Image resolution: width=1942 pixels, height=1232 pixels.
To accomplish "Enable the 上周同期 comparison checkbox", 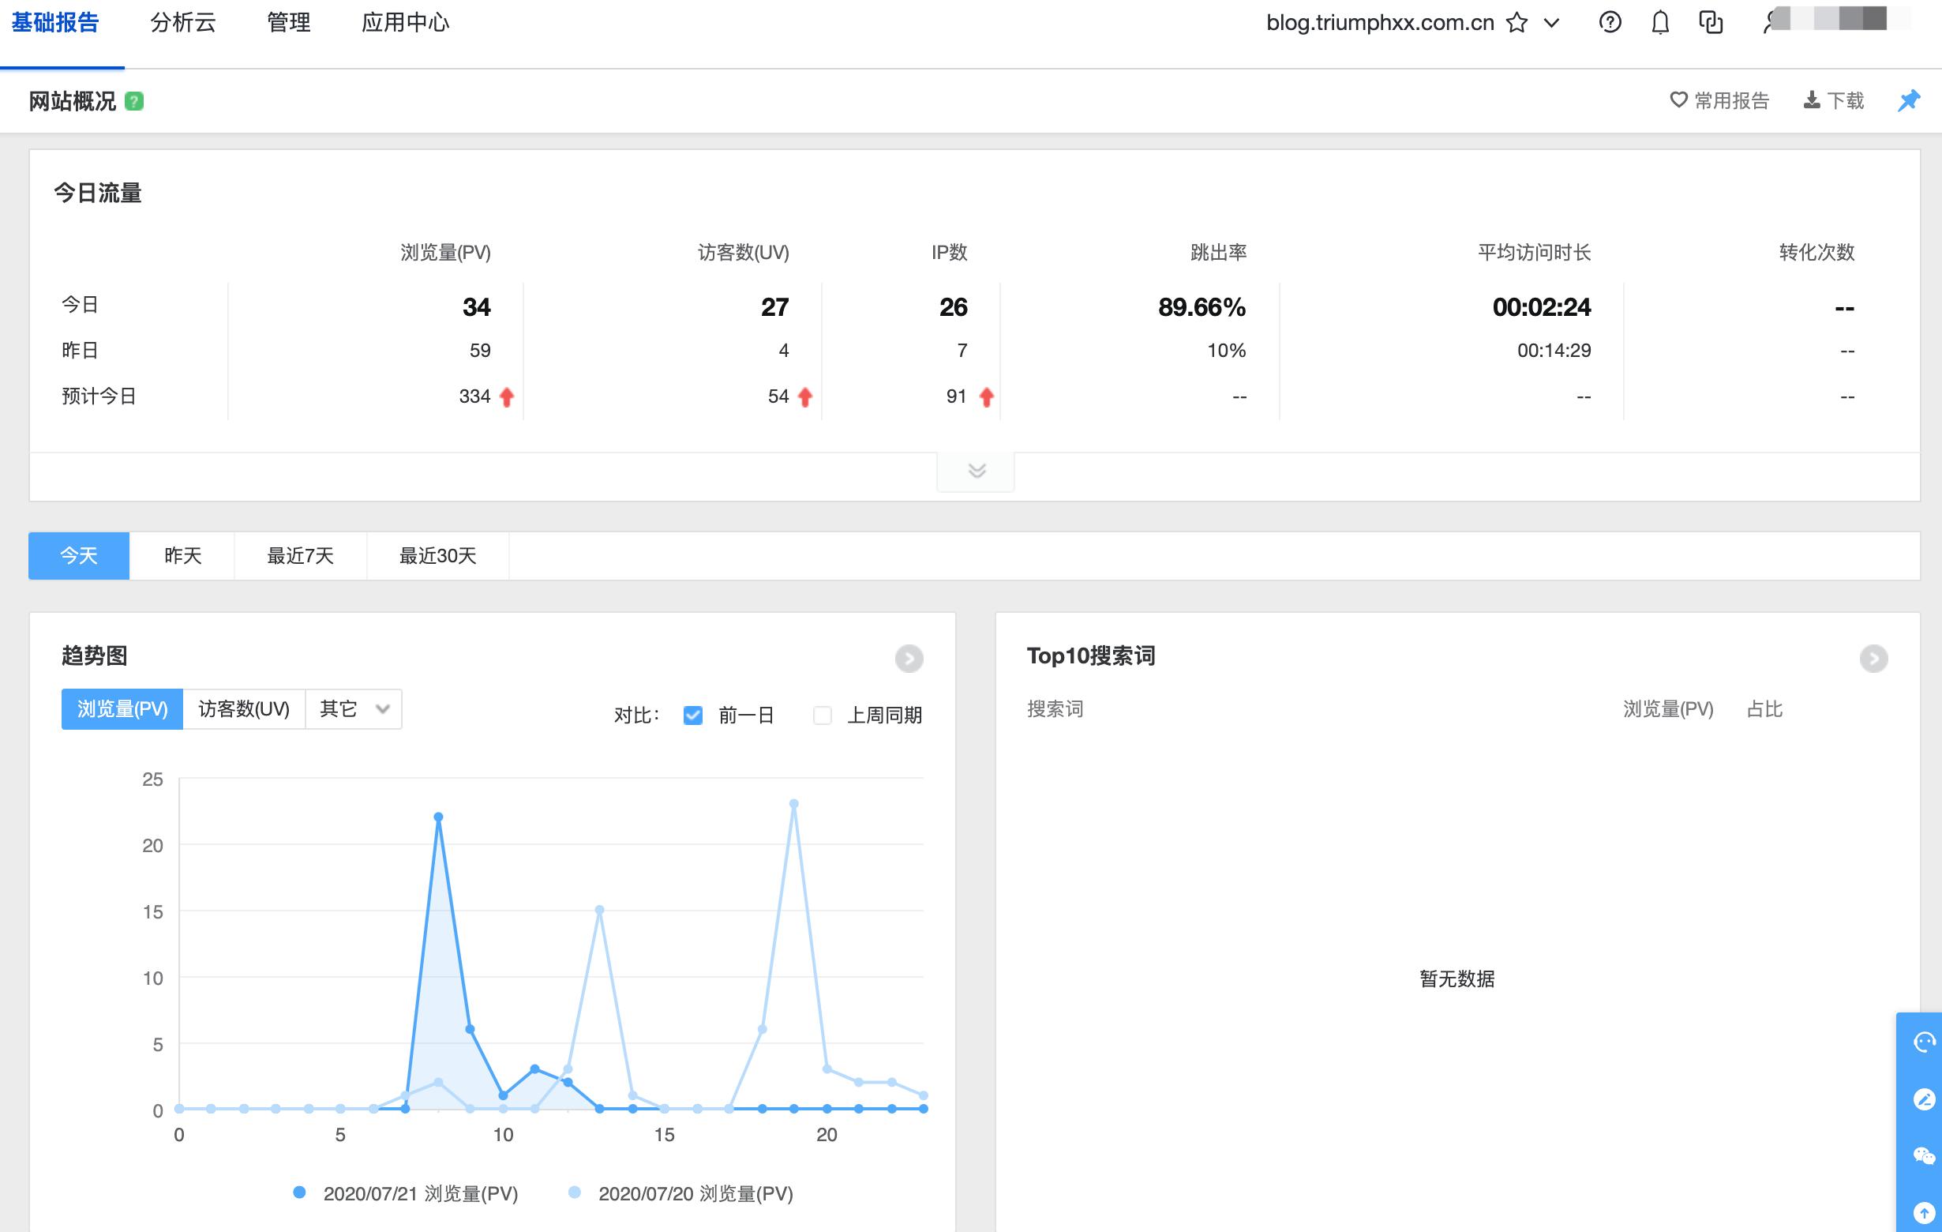I will pyautogui.click(x=822, y=715).
